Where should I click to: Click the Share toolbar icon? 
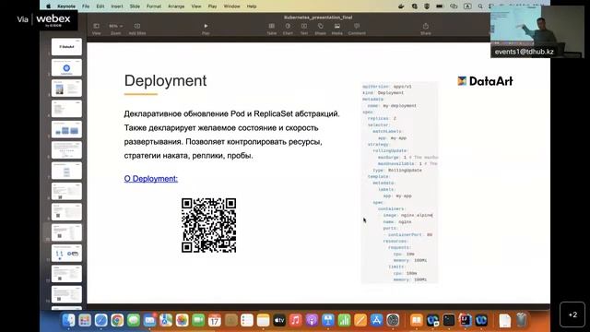tap(426, 29)
